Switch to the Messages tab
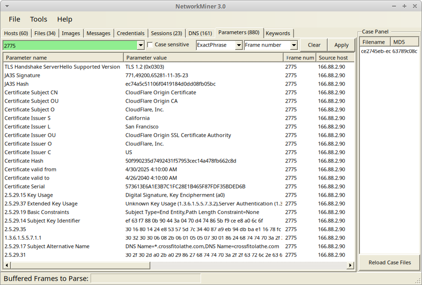This screenshot has height=285, width=422. (x=98, y=33)
